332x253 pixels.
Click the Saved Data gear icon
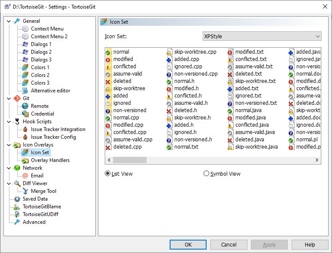point(17,199)
